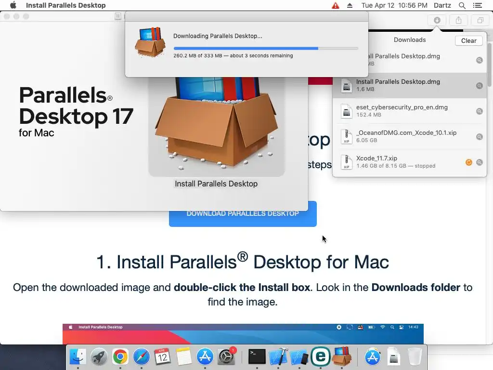Open the date and time menu

pyautogui.click(x=394, y=5)
